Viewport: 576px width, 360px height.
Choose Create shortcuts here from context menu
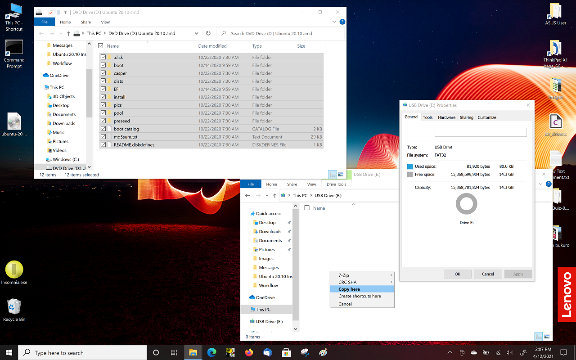(x=362, y=296)
